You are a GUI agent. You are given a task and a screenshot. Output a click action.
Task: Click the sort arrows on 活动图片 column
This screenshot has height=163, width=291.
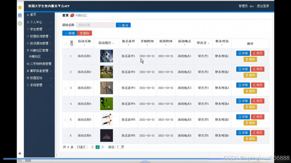[113, 43]
